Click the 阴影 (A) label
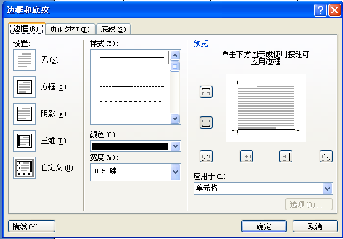The height and width of the screenshot is (239, 343). tap(53, 114)
